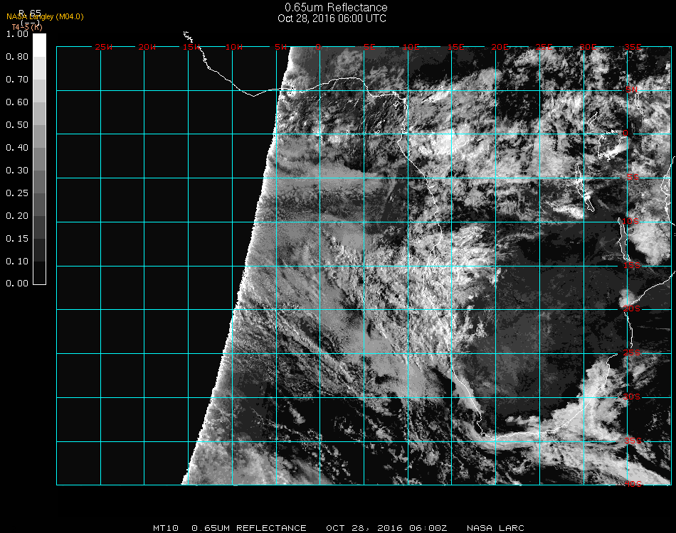The height and width of the screenshot is (533, 676).
Task: Click the 15E longitude label
Action: pyautogui.click(x=455, y=47)
